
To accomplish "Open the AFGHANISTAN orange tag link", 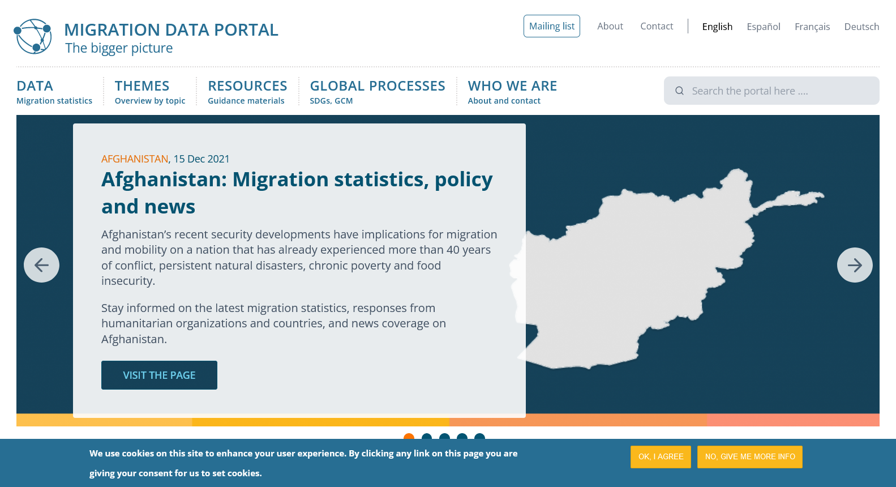I will point(135,159).
